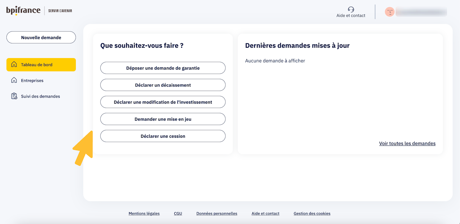Open Gestion des cookies in footer
This screenshot has width=460, height=224.
(312, 213)
